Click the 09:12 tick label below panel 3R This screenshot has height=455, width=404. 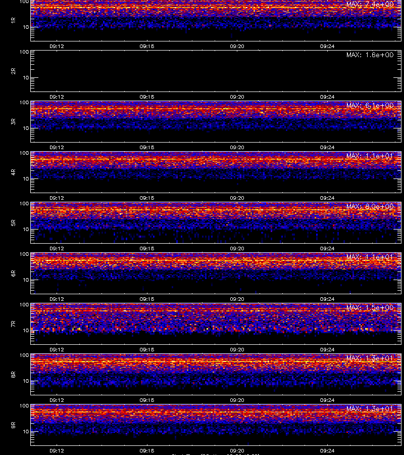57,148
